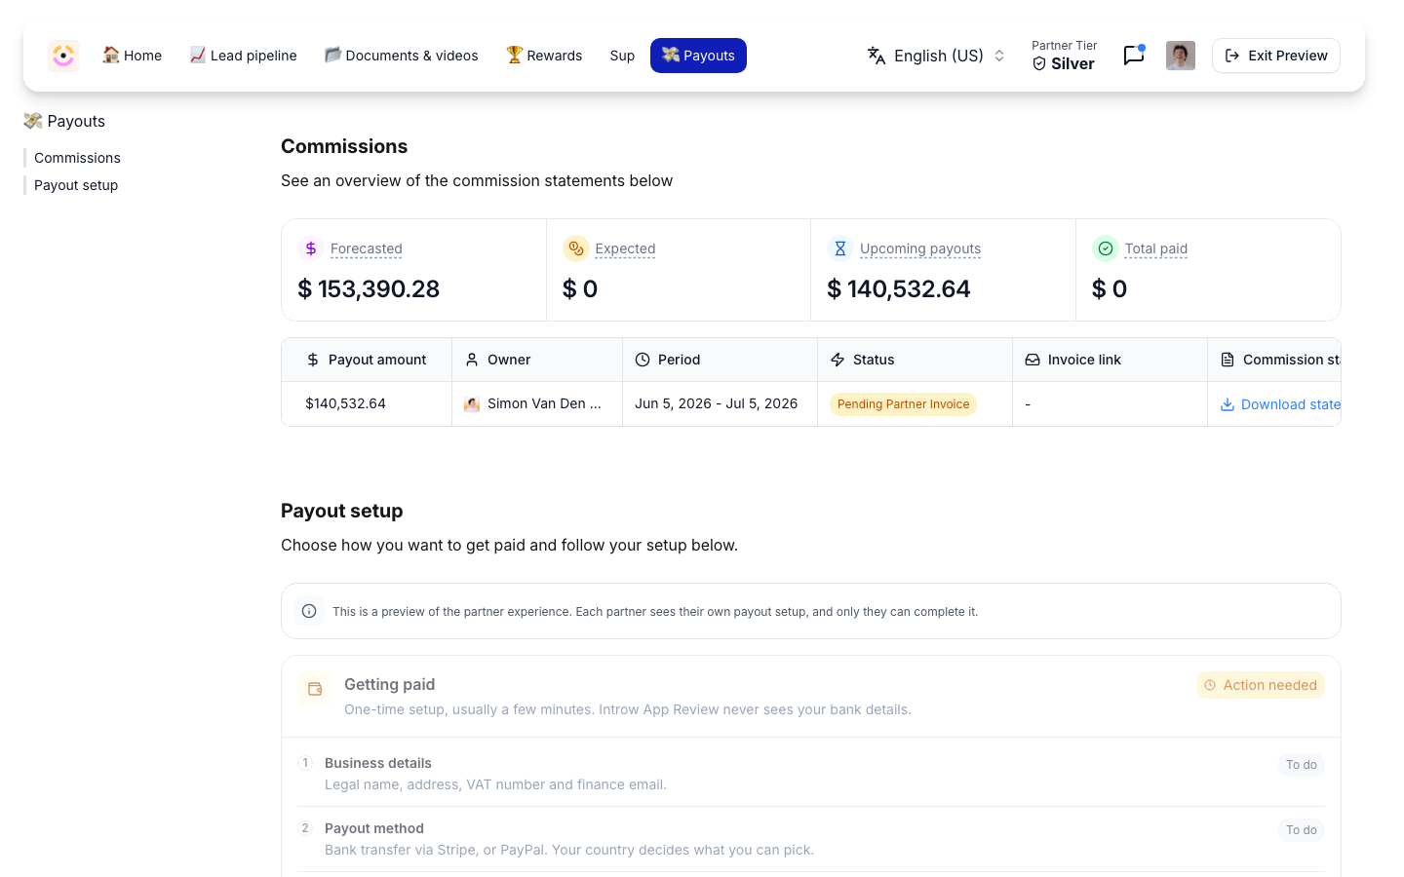Click the Period column header
Viewport: 1404px width, 877px height.
(x=720, y=360)
